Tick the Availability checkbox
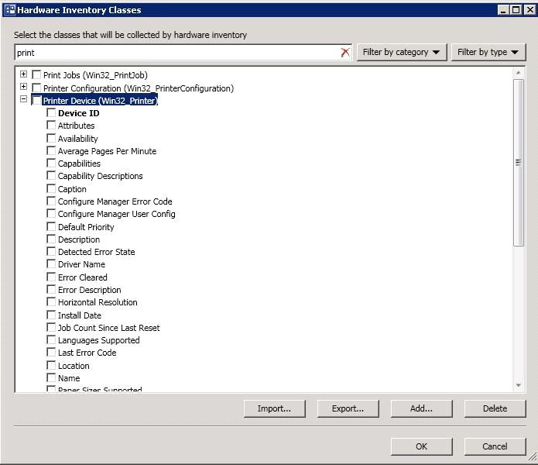Viewport: 538px width, 465px height. click(51, 138)
